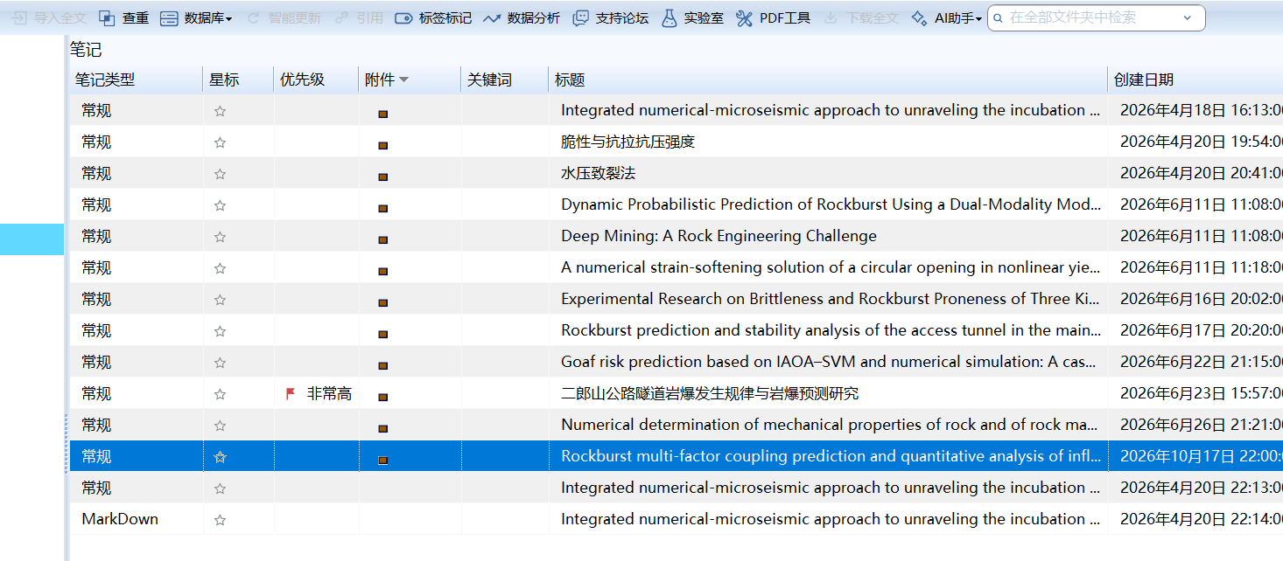The width and height of the screenshot is (1283, 561).
Task: Toggle star on the Rockburst multi-factor coupling note
Action: (220, 457)
